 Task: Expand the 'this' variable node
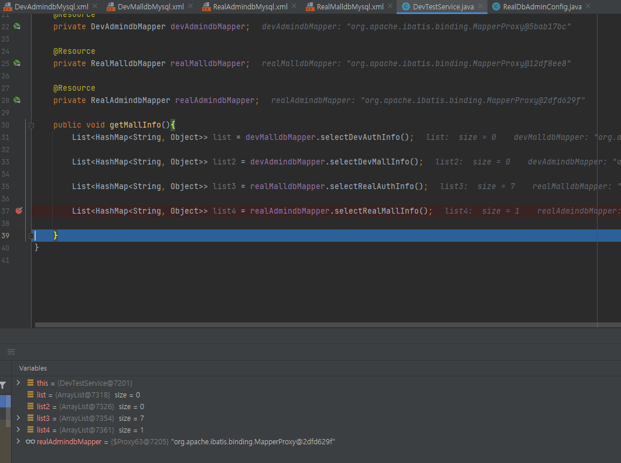coord(18,383)
